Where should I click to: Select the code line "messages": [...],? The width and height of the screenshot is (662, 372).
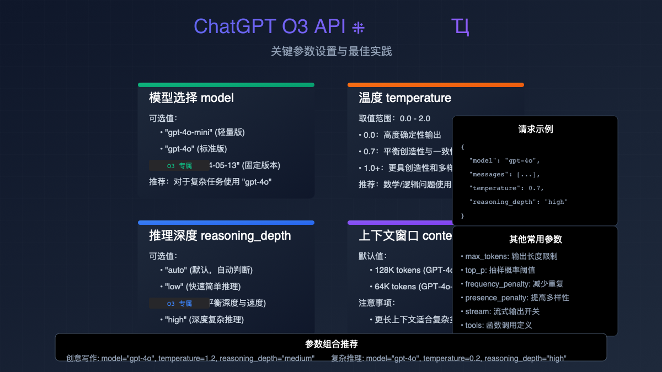[x=504, y=174]
